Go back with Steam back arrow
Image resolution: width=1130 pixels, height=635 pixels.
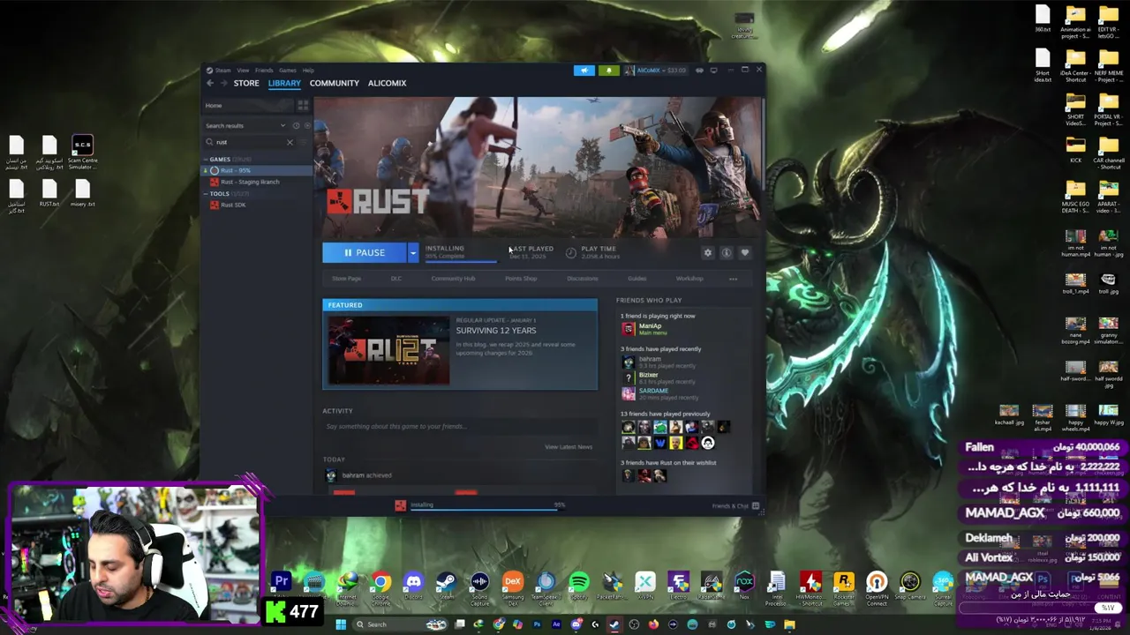(x=210, y=83)
